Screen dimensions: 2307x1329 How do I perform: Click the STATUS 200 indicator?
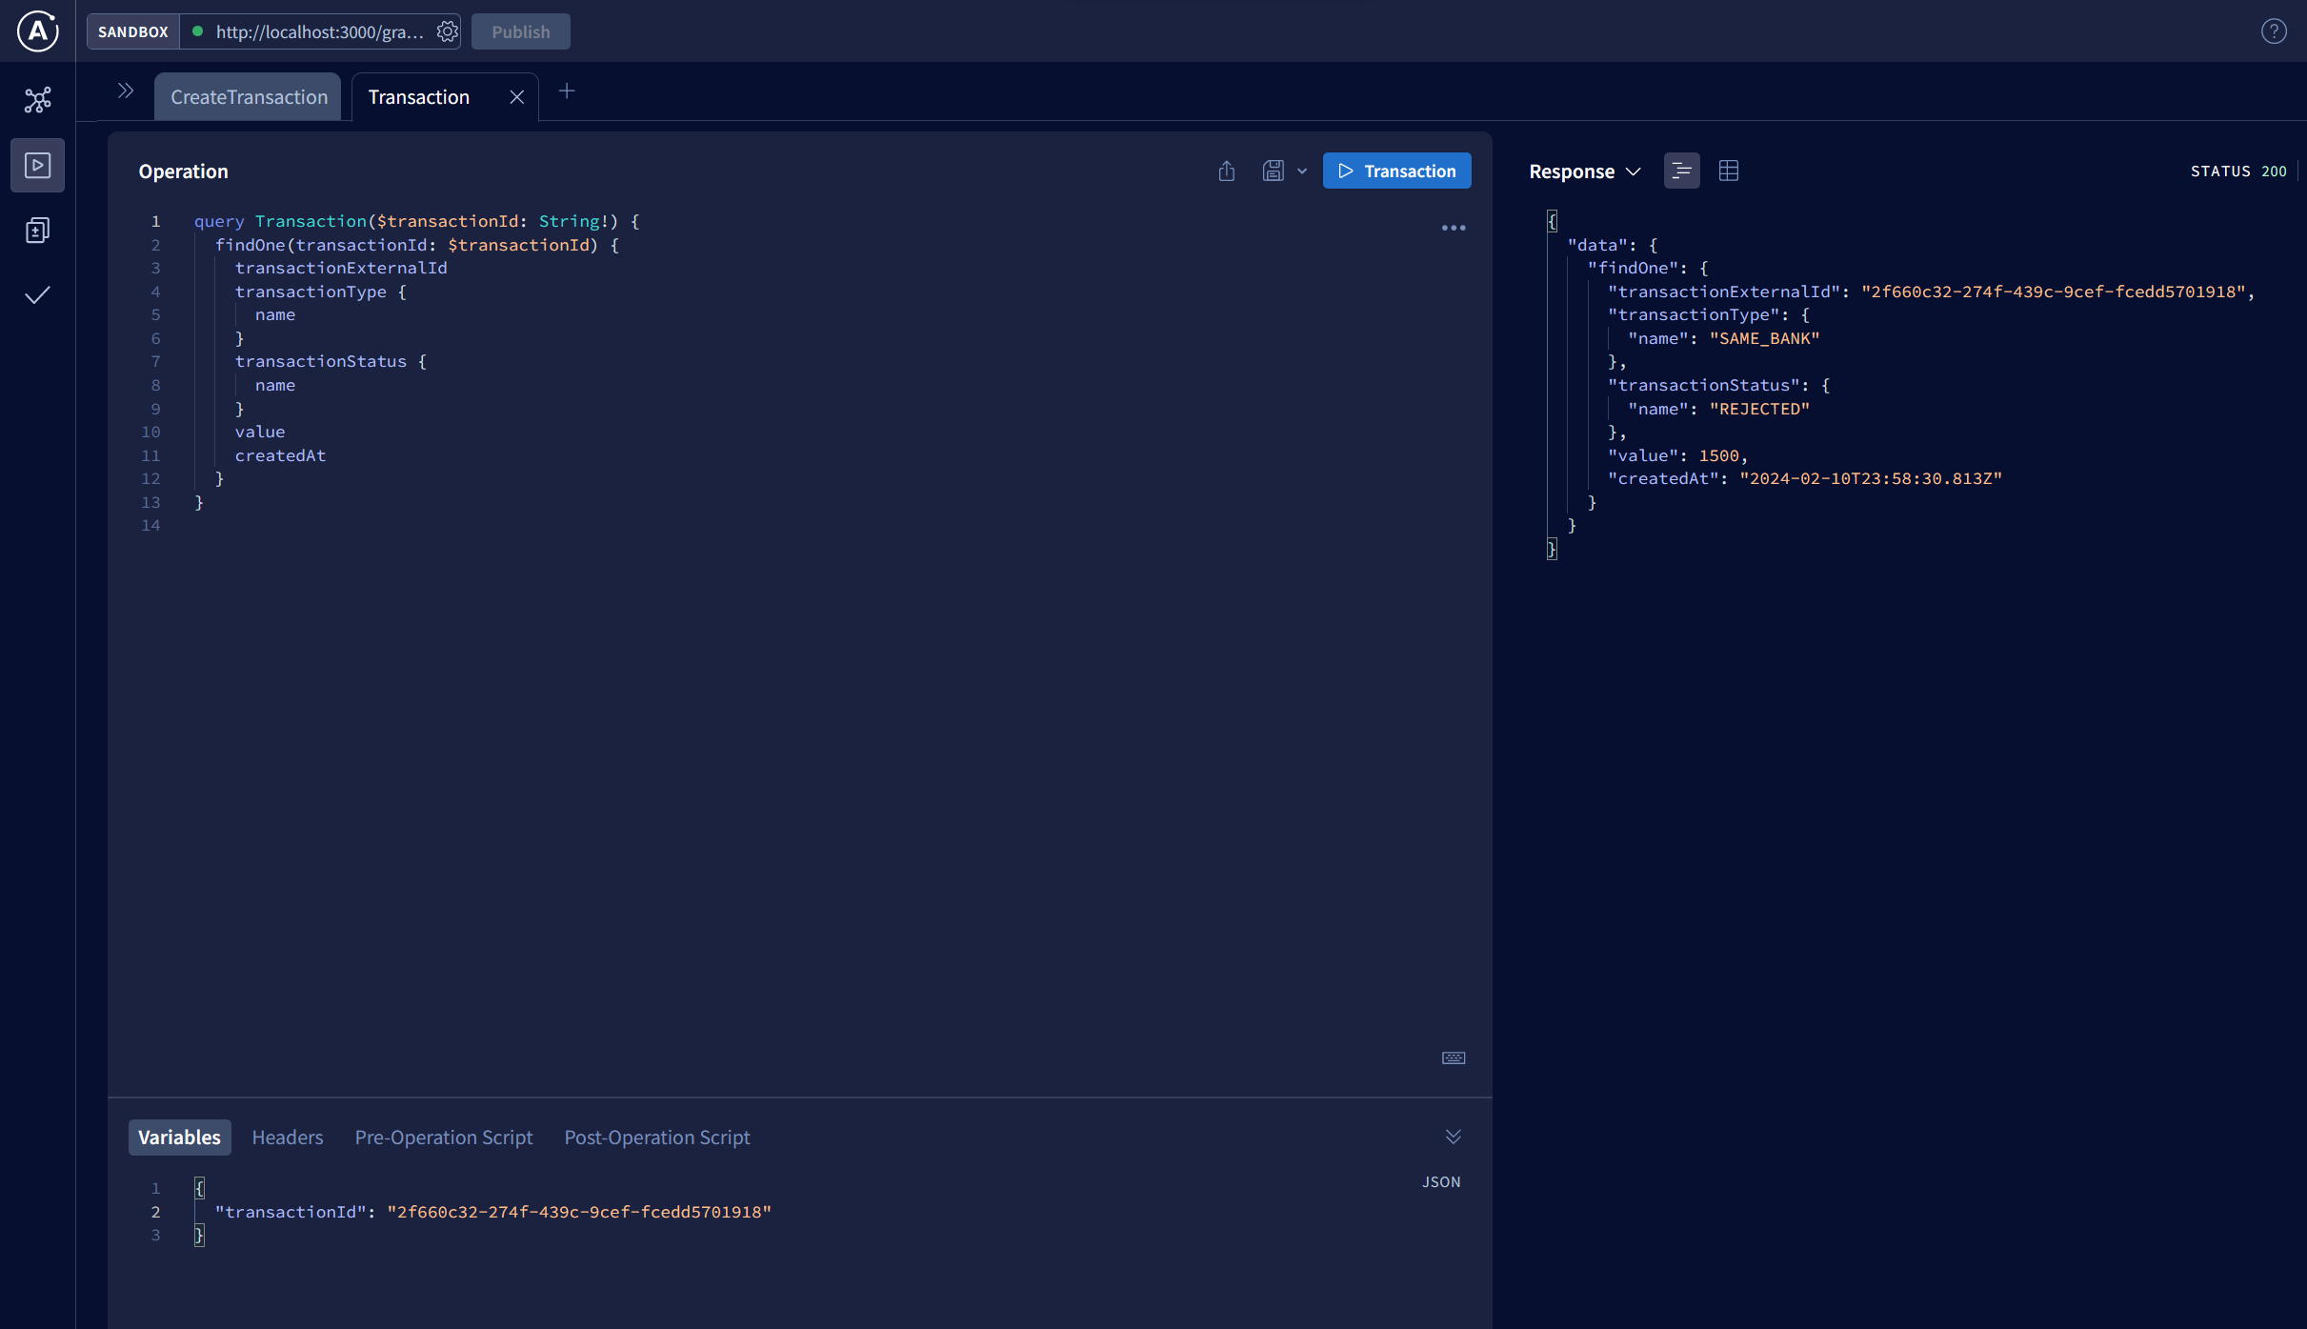(2238, 171)
